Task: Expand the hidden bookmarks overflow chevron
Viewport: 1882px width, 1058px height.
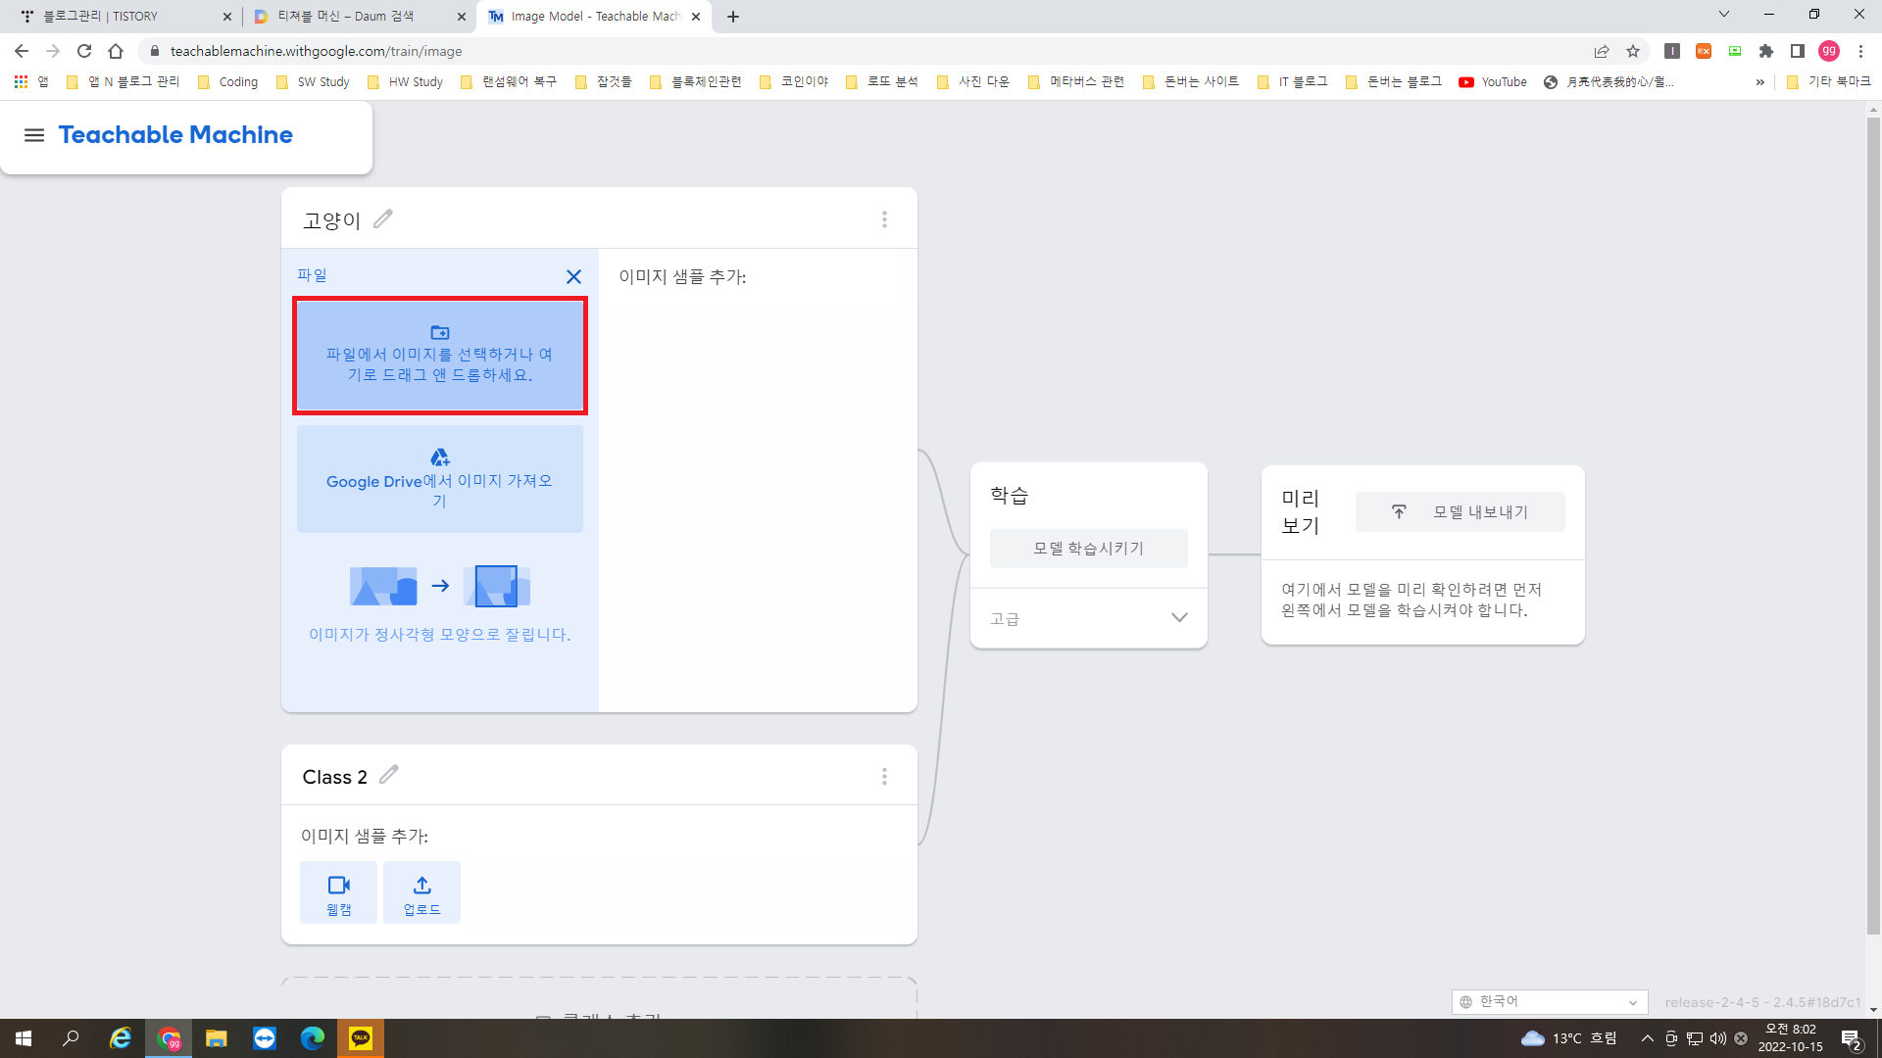Action: click(1760, 82)
